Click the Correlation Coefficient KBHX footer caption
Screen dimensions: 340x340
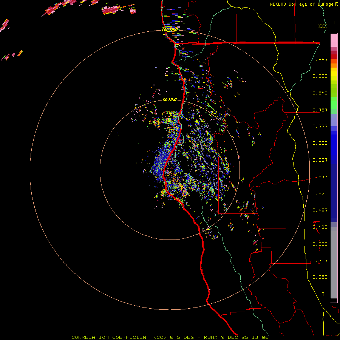170,337
